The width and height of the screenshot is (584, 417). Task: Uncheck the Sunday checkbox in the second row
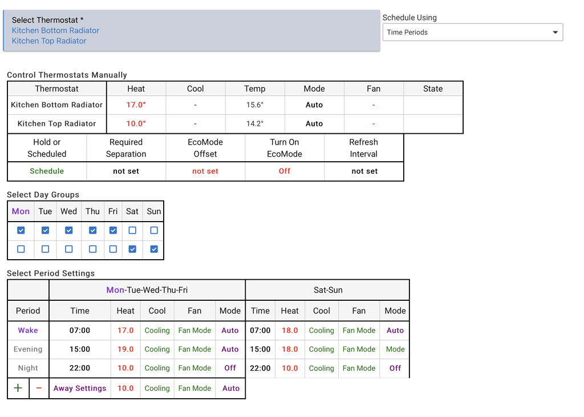pos(153,249)
